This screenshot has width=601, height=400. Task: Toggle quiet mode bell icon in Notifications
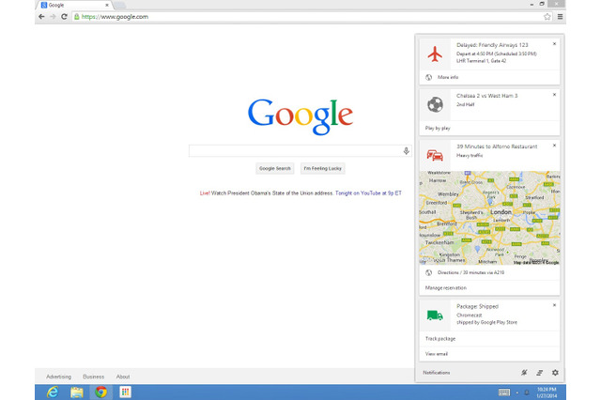[524, 373]
